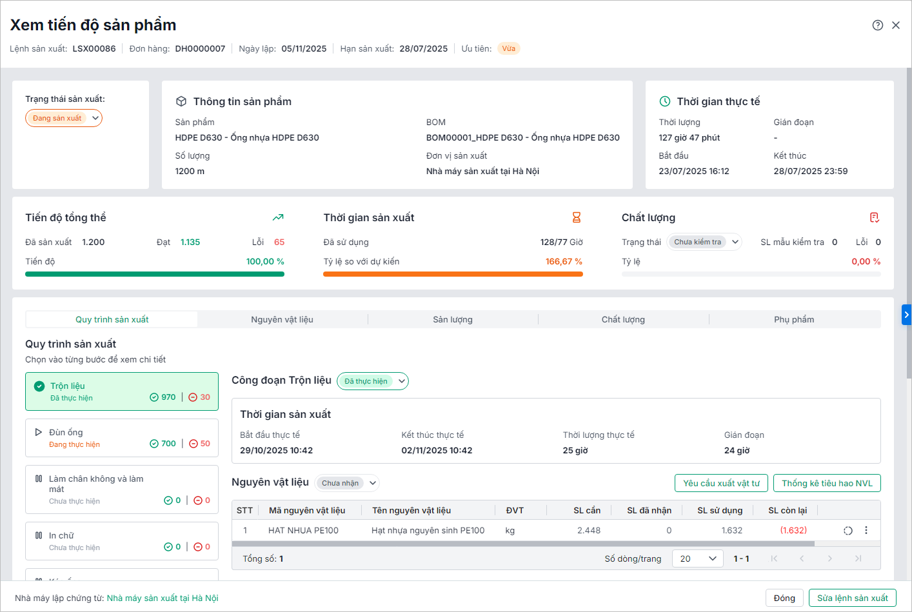Click the blue side panel arrow handle
The height and width of the screenshot is (612, 912).
coord(906,315)
